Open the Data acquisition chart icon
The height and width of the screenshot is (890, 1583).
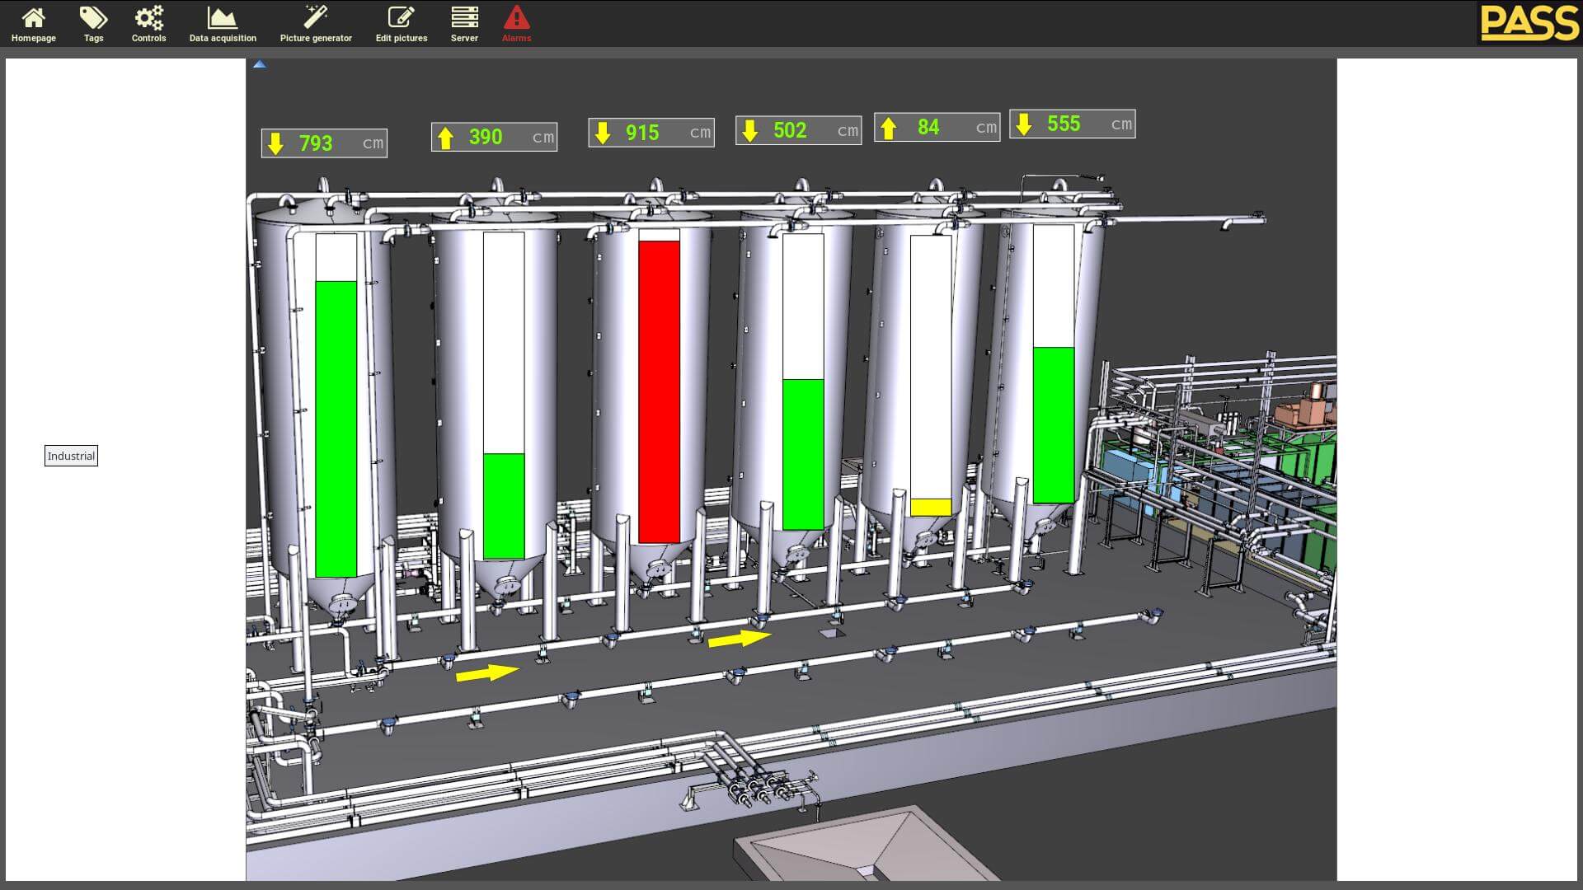(x=222, y=17)
